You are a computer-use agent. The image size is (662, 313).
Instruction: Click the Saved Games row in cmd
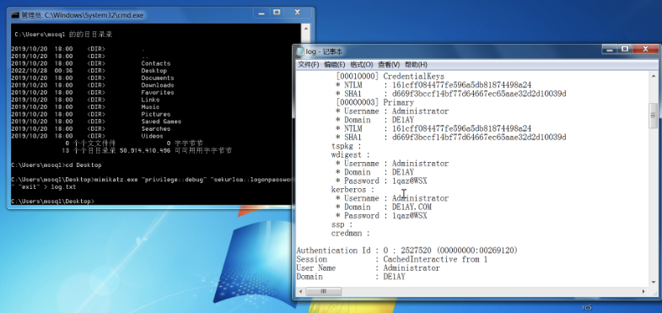coord(96,121)
